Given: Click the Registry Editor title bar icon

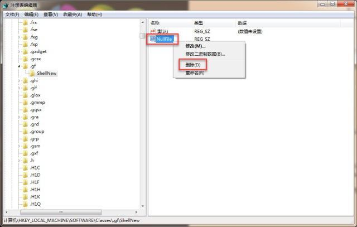Looking at the screenshot, I should coord(6,5).
